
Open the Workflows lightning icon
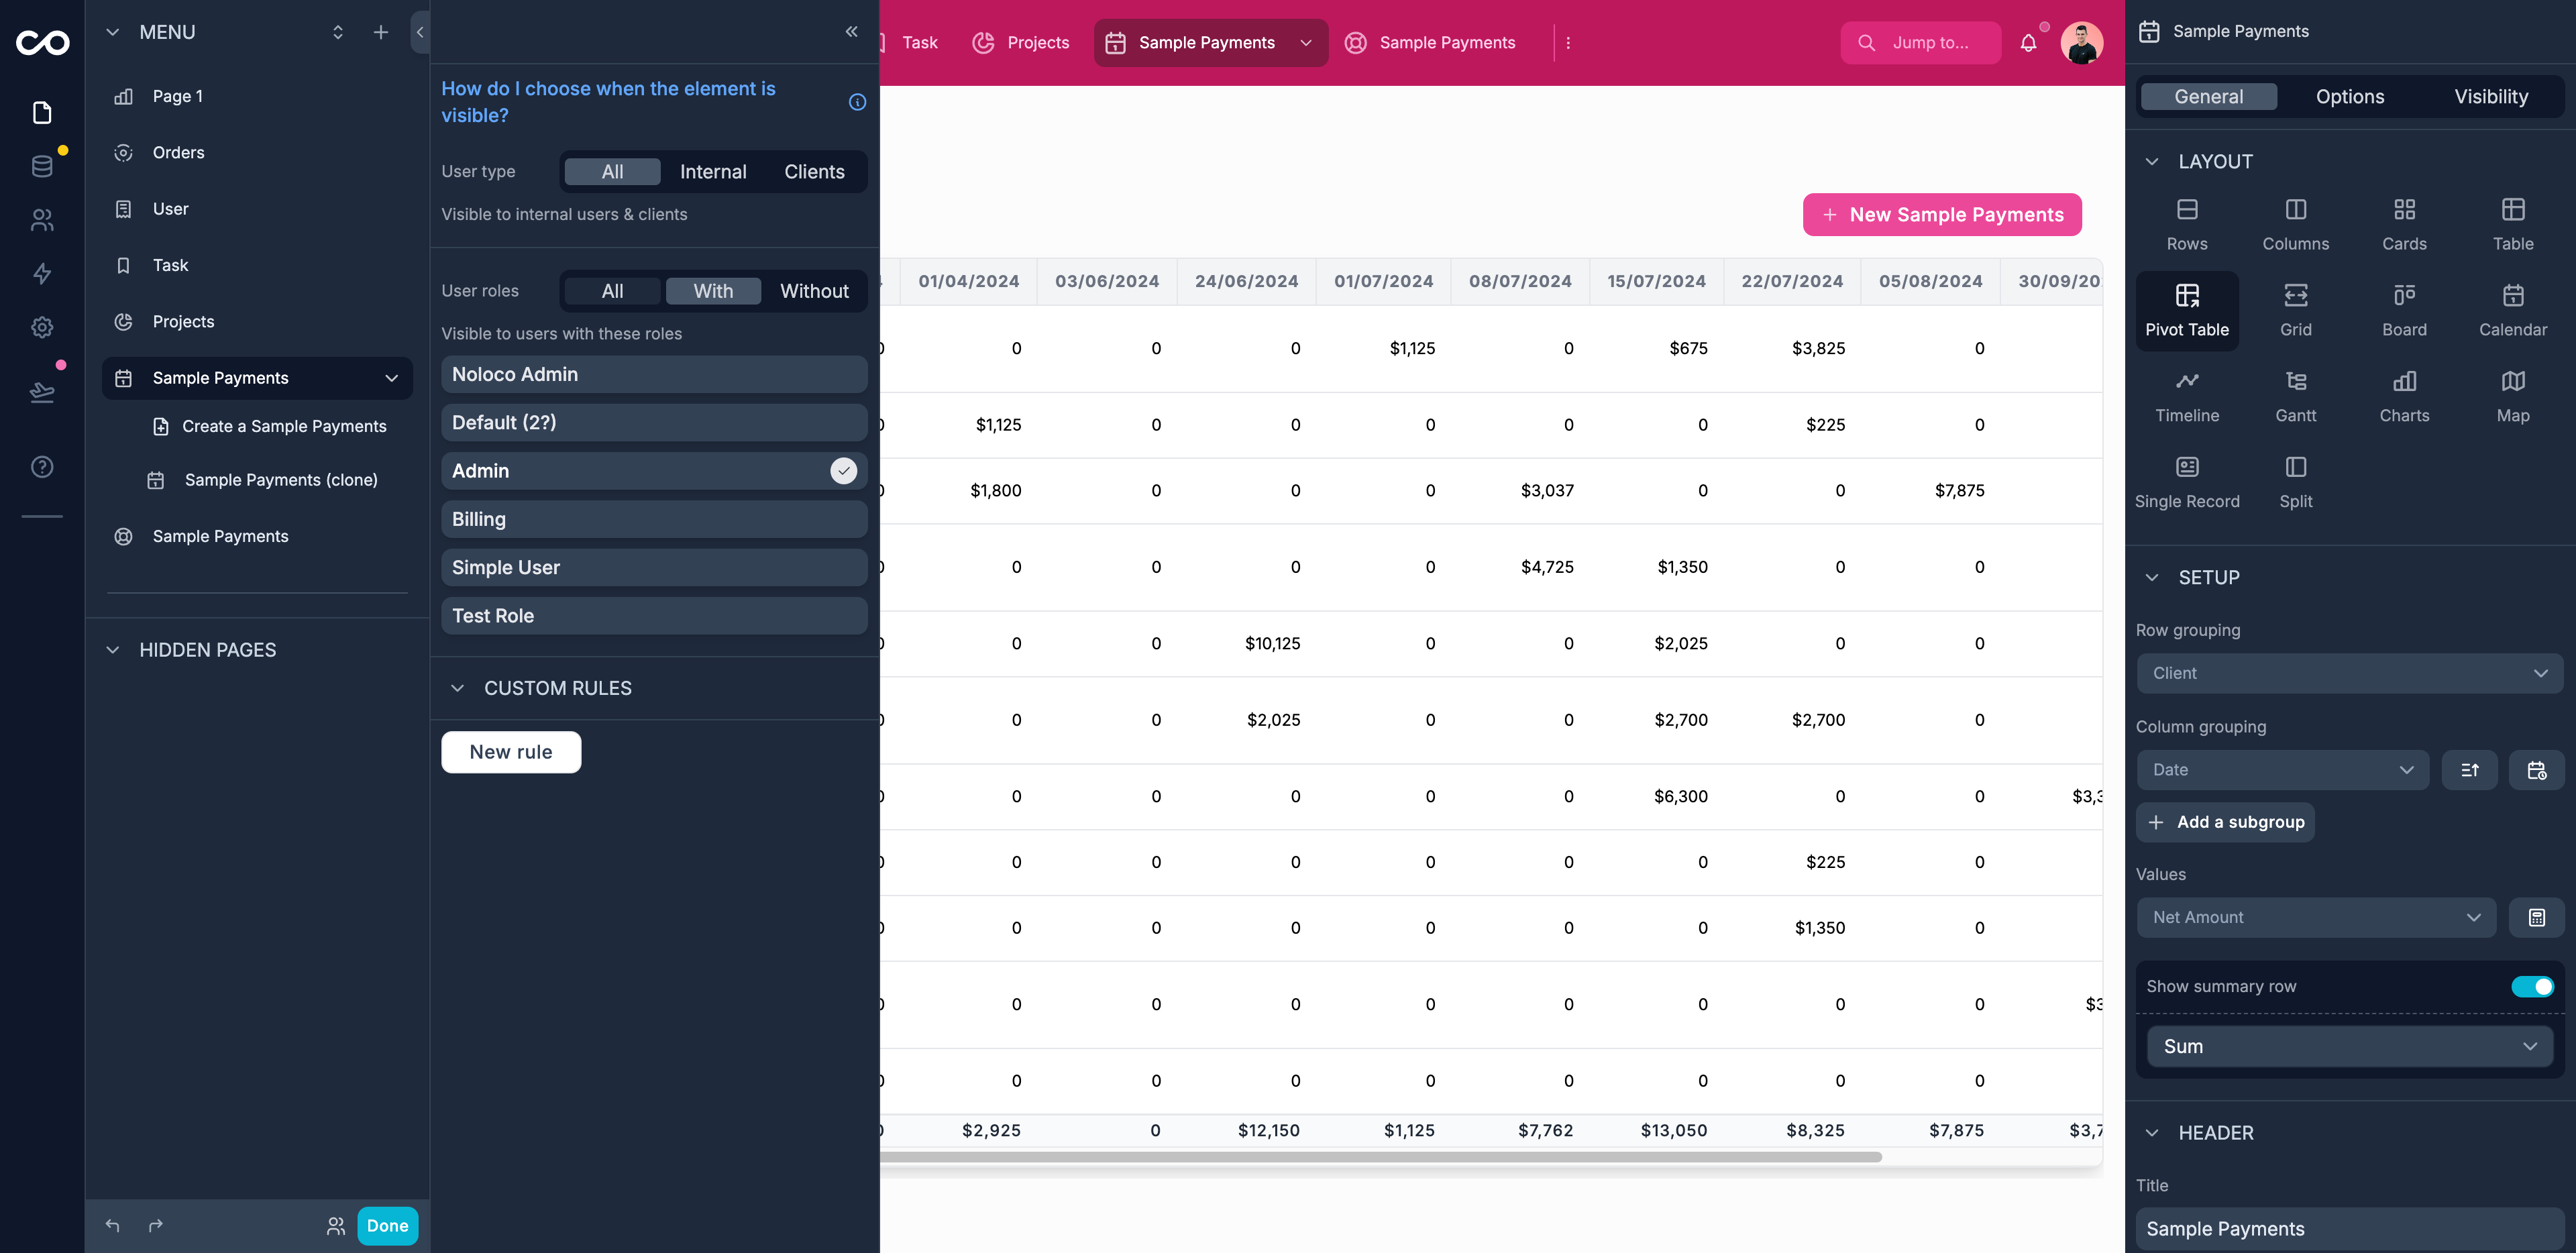coord(42,273)
